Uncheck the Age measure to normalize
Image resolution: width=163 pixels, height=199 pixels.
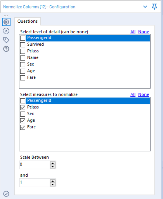pyautogui.click(x=23, y=121)
